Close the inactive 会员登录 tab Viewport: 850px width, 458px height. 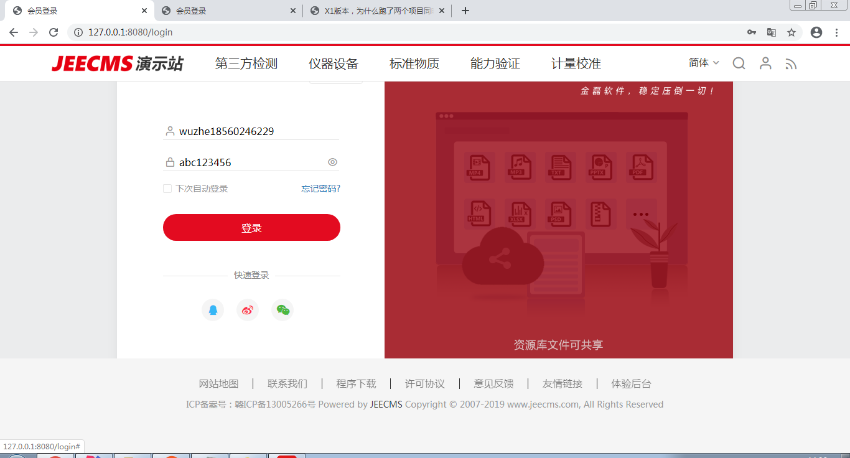click(x=293, y=11)
